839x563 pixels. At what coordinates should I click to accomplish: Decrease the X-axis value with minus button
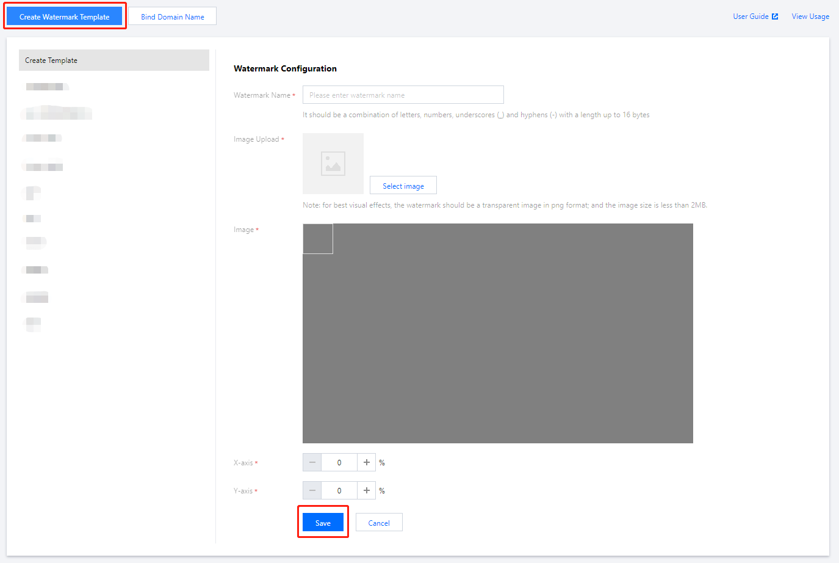point(312,462)
